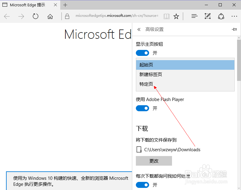Toggle the Adobe Flash Player switch

(x=142, y=108)
